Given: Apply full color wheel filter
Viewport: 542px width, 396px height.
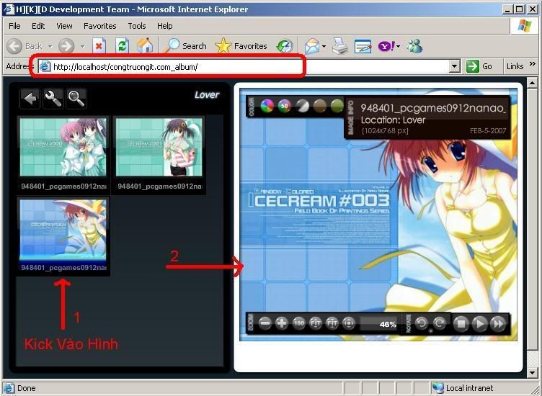Looking at the screenshot, I should tap(267, 106).
